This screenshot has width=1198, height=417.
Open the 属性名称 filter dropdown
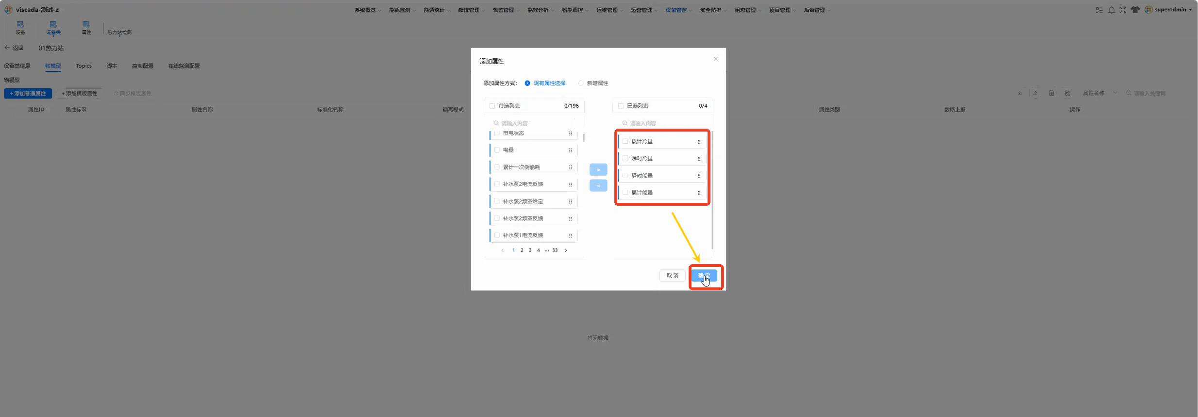(x=1099, y=93)
